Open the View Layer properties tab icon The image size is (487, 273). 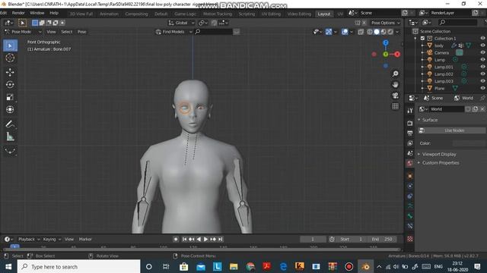[410, 143]
